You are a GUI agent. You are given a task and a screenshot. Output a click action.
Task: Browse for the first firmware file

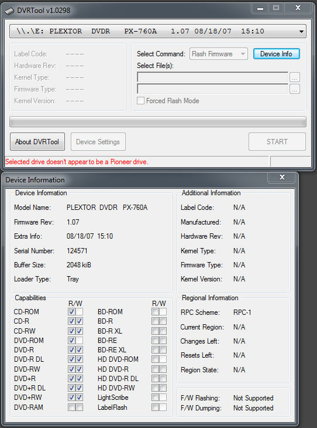pyautogui.click(x=294, y=77)
